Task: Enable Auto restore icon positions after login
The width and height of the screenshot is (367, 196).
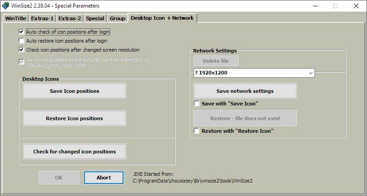Action: pyautogui.click(x=21, y=41)
